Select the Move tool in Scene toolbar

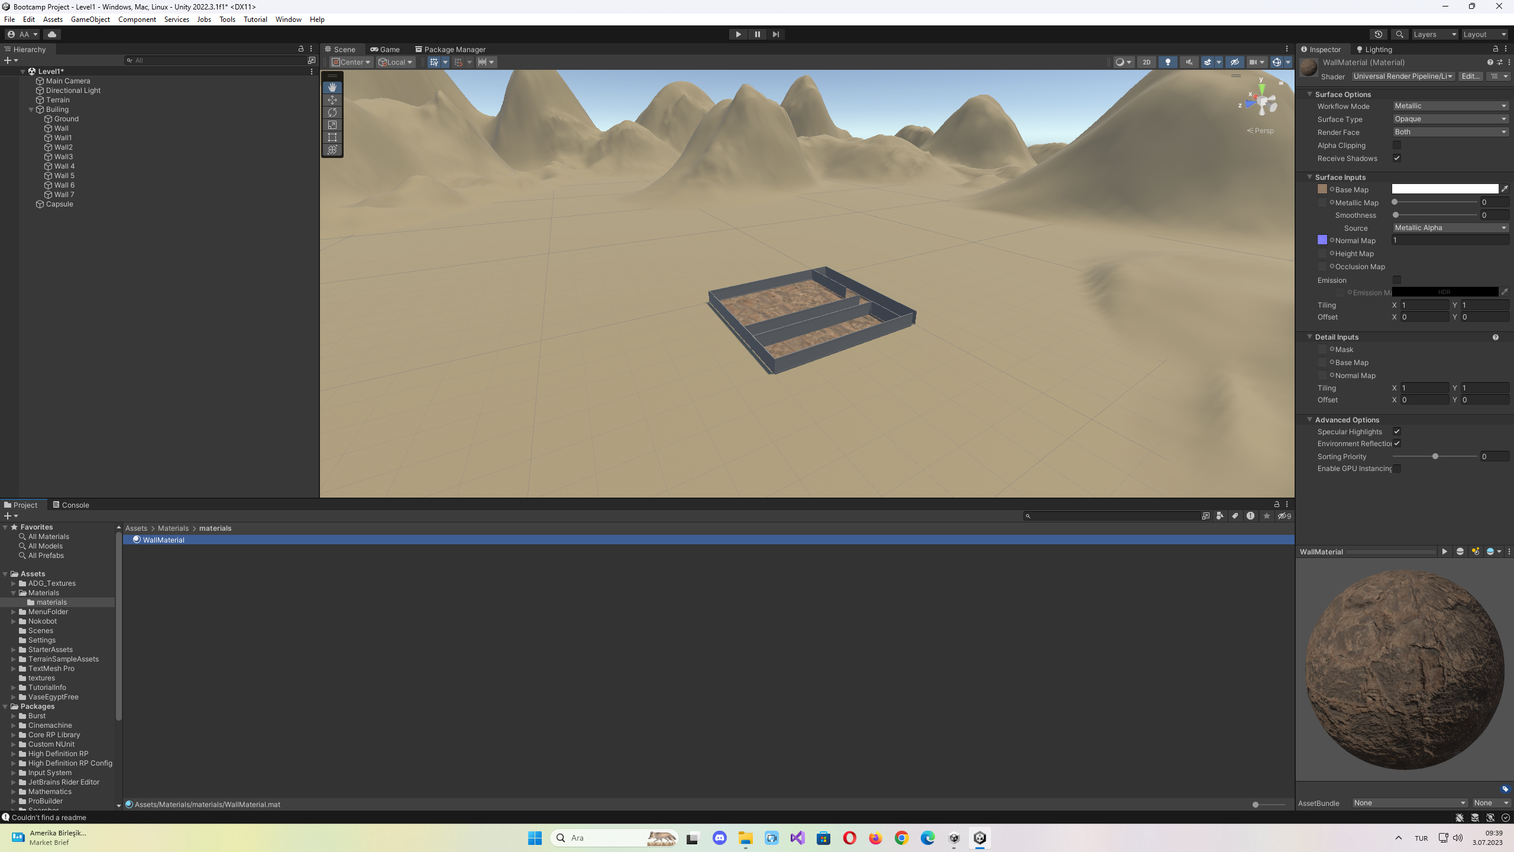tap(332, 100)
